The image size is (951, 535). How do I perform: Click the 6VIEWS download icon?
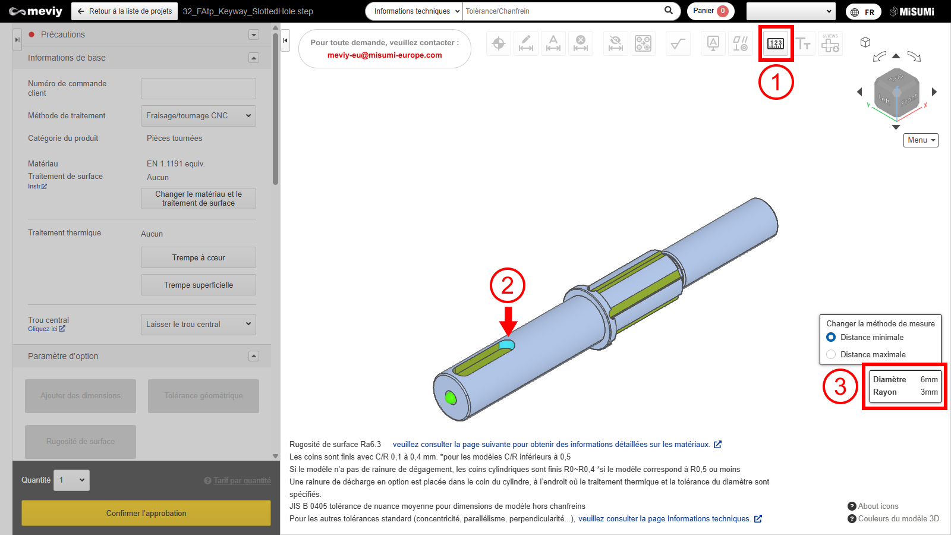tap(830, 43)
